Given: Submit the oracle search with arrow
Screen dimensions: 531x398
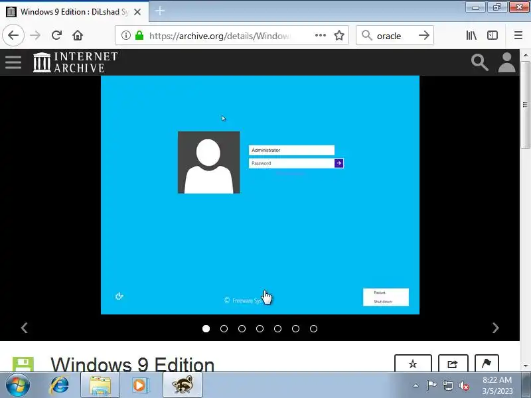Looking at the screenshot, I should (x=424, y=35).
